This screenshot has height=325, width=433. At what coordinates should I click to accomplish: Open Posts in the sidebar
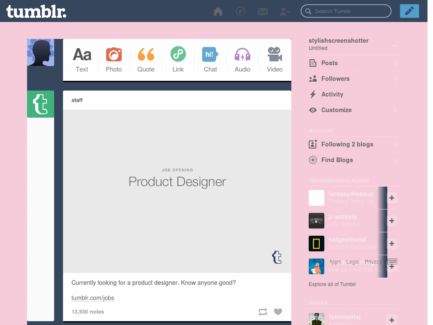(x=353, y=63)
